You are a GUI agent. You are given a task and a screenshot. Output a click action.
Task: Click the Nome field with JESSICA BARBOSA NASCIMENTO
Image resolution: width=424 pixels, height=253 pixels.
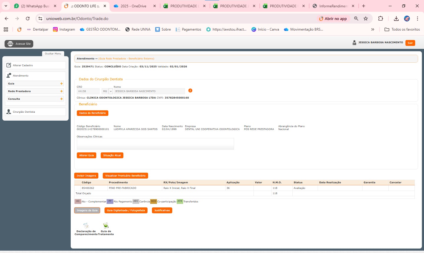coord(149,91)
